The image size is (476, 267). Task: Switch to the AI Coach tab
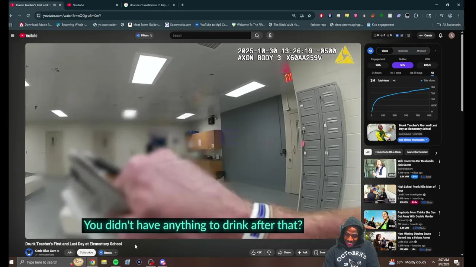point(421,51)
